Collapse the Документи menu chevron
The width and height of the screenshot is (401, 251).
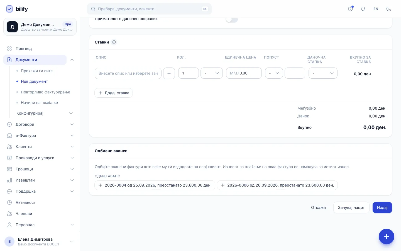point(72,60)
